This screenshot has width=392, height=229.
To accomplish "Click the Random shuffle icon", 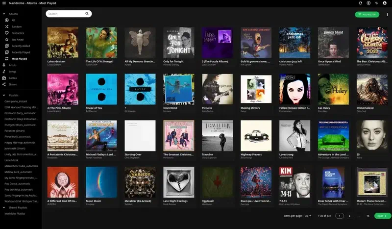I will tap(7, 26).
